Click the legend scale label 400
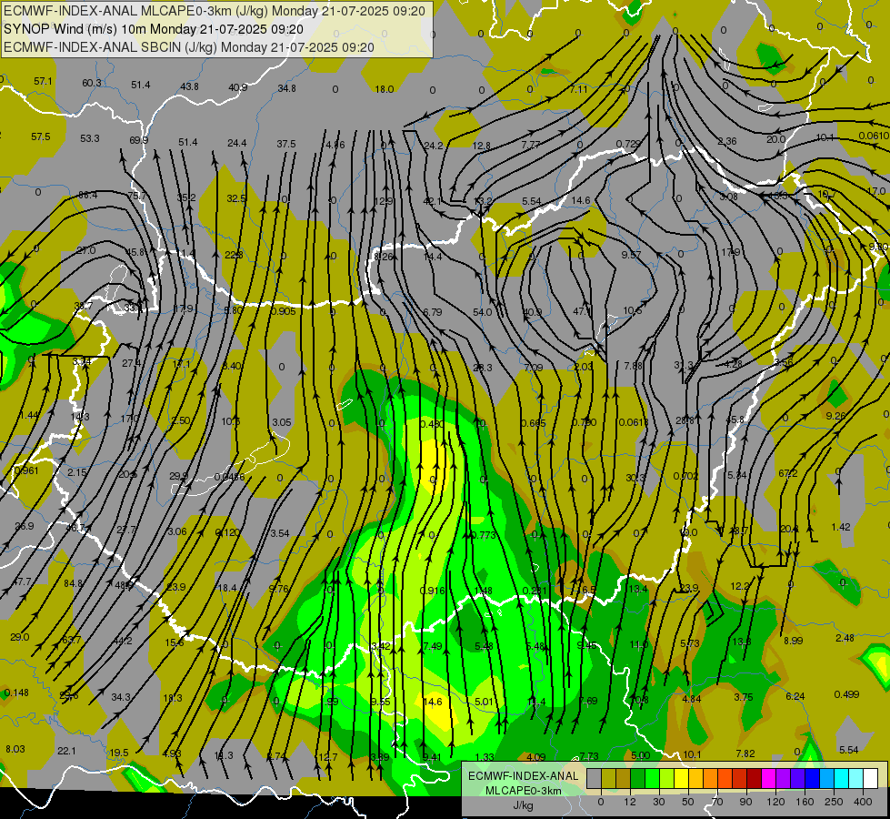890x819 pixels. 863,802
